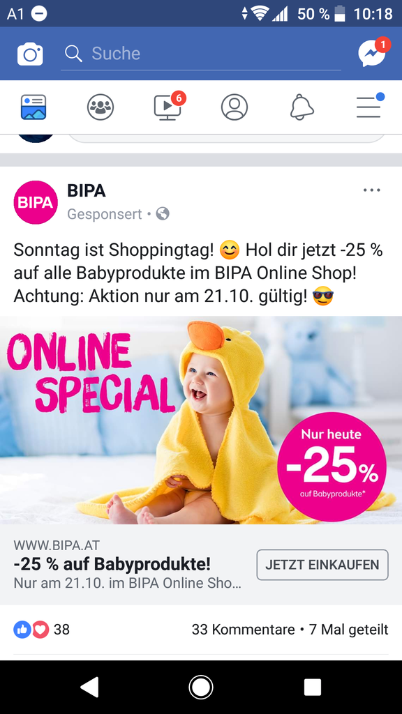Open the notifications bell

tap(301, 107)
